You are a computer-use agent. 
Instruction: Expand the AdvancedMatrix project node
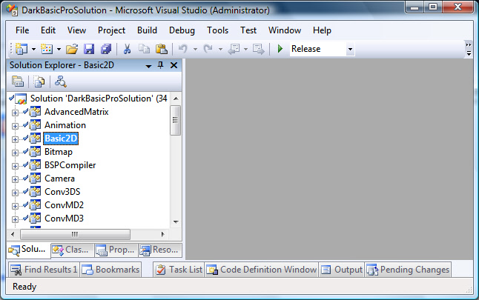(x=15, y=112)
